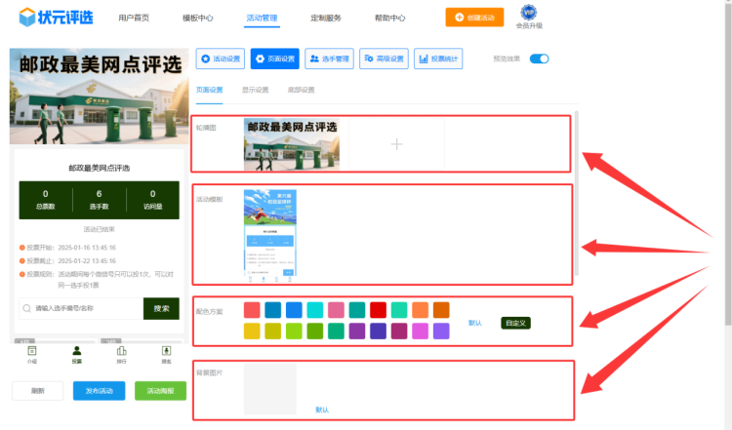This screenshot has width=732, height=430.
Task: Switch to the 显示设置 tab
Action: pyautogui.click(x=256, y=90)
